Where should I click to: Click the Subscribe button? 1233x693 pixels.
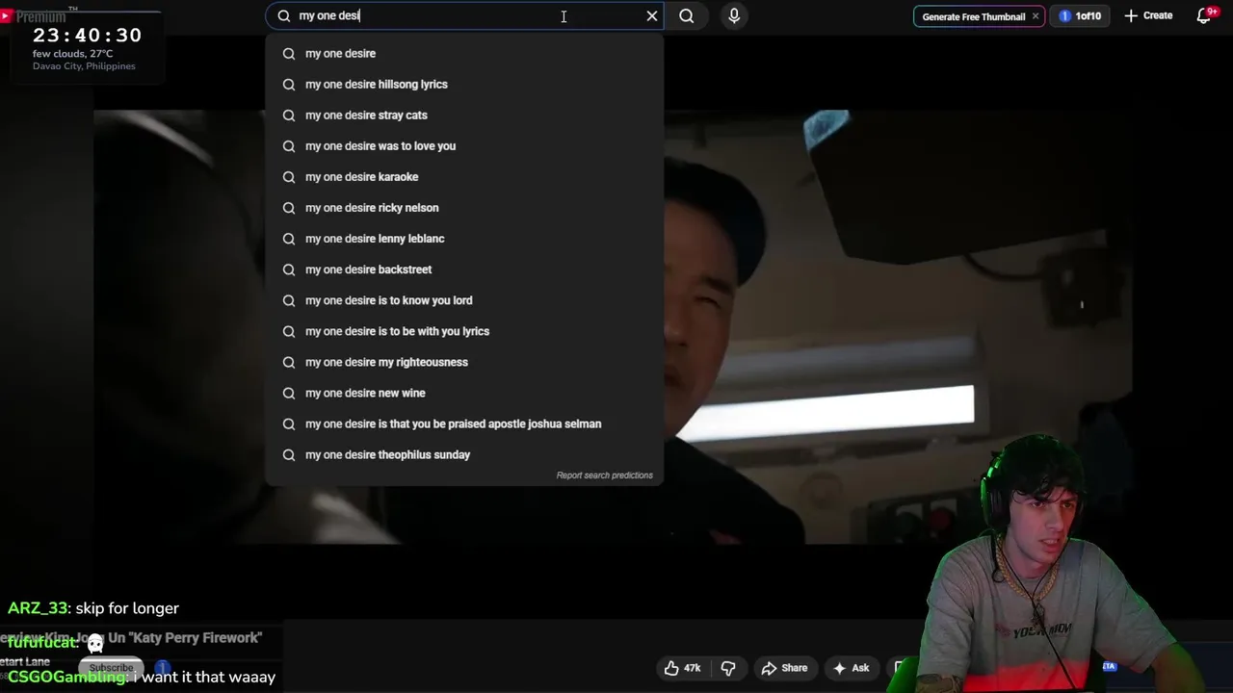pos(112,668)
